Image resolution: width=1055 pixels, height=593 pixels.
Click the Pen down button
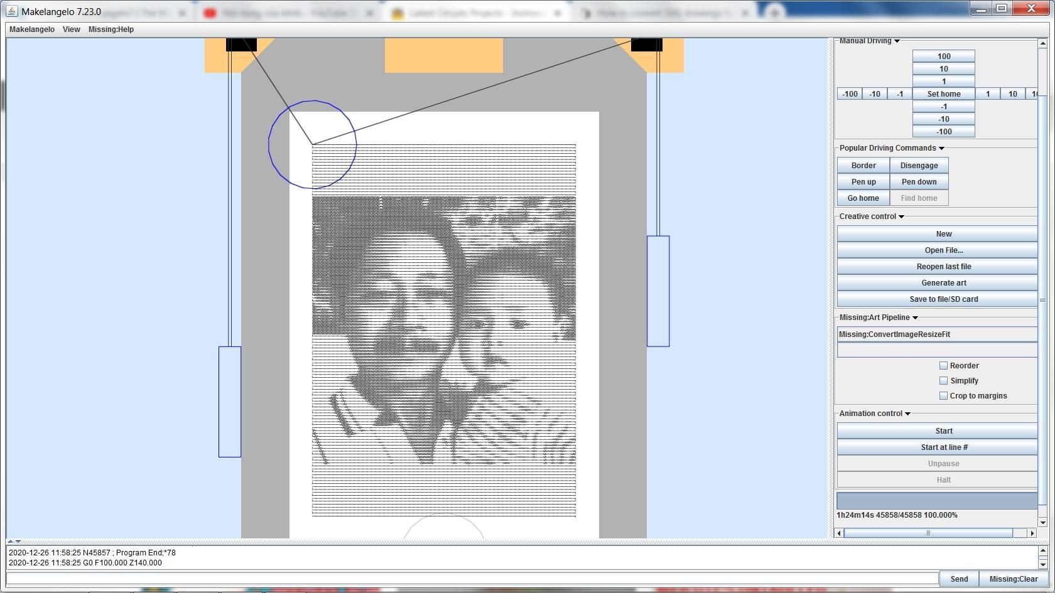(x=919, y=182)
